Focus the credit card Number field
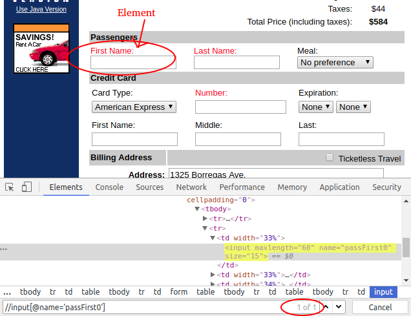Viewport: 411px width, 316px height. click(240, 107)
